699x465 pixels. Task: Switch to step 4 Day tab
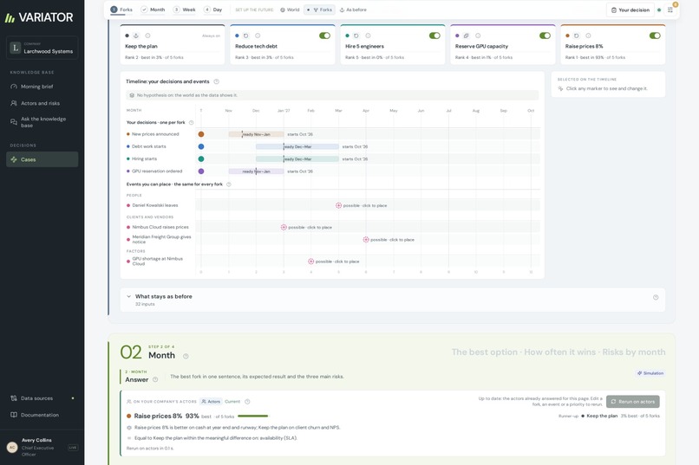[x=212, y=10]
